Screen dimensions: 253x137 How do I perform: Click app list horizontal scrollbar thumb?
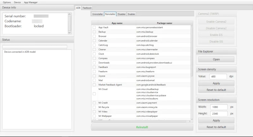(139, 121)
